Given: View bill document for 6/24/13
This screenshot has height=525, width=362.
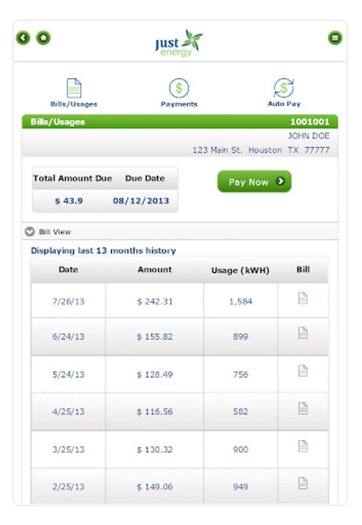Looking at the screenshot, I should (303, 332).
